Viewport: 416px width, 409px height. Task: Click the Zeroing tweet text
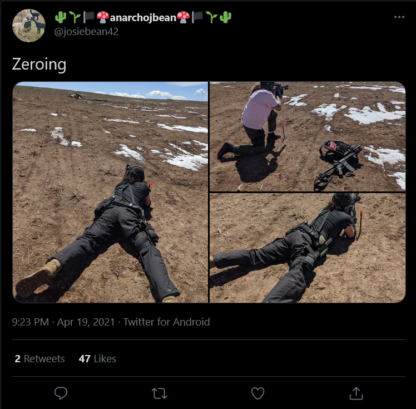[39, 64]
